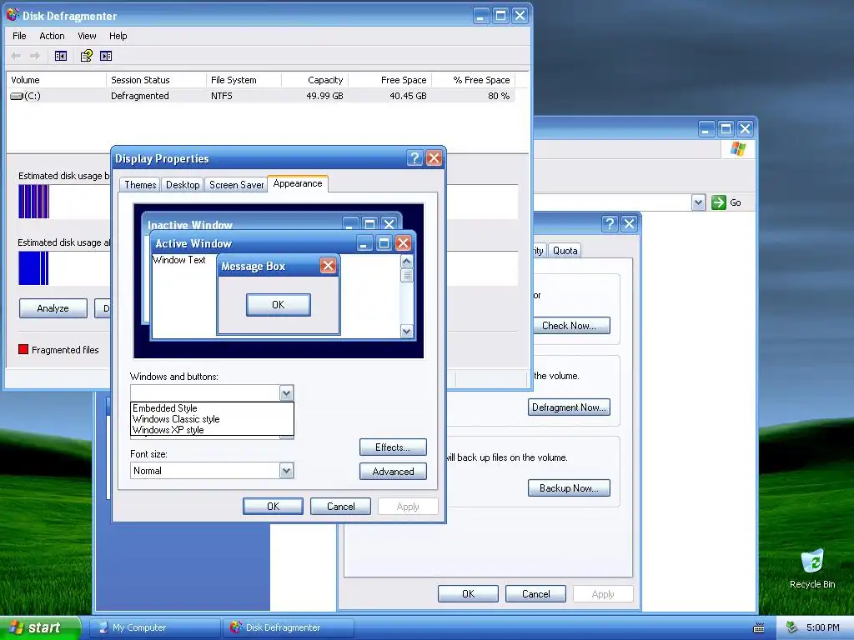The image size is (854, 640).
Task: Minimize the My Computer window behind
Action: [x=706, y=129]
